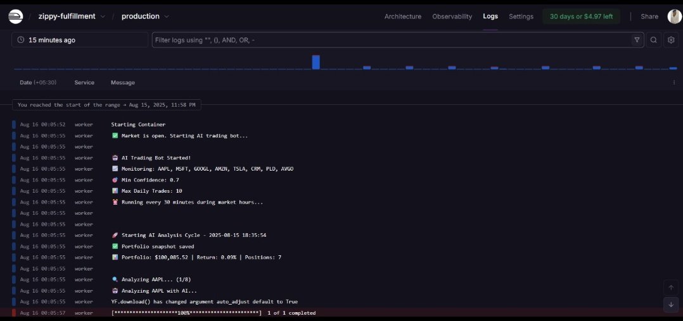683x321 pixels.
Task: Click the 'Monitoring: AAPL, MSFT, GOOGL' log line
Action: click(341, 169)
